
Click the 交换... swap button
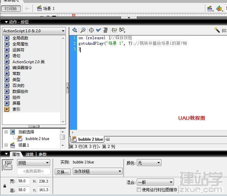[x=63, y=172]
